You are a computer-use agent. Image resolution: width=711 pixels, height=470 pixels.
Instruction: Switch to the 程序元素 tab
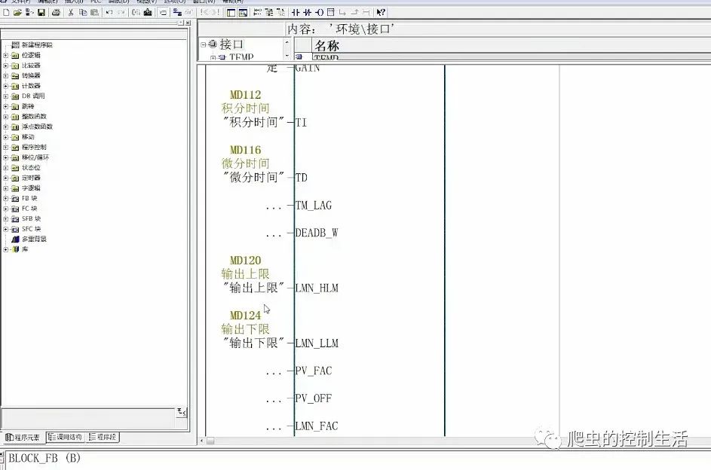(23, 438)
